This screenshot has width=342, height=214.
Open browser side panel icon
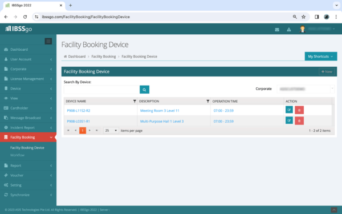click(317, 17)
